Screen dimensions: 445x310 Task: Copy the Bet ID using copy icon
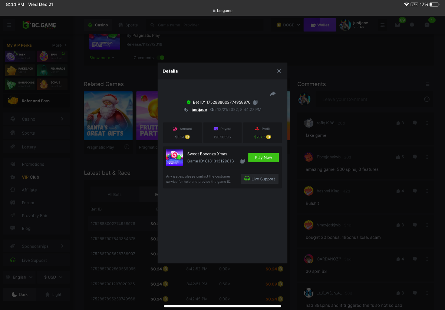coord(255,102)
